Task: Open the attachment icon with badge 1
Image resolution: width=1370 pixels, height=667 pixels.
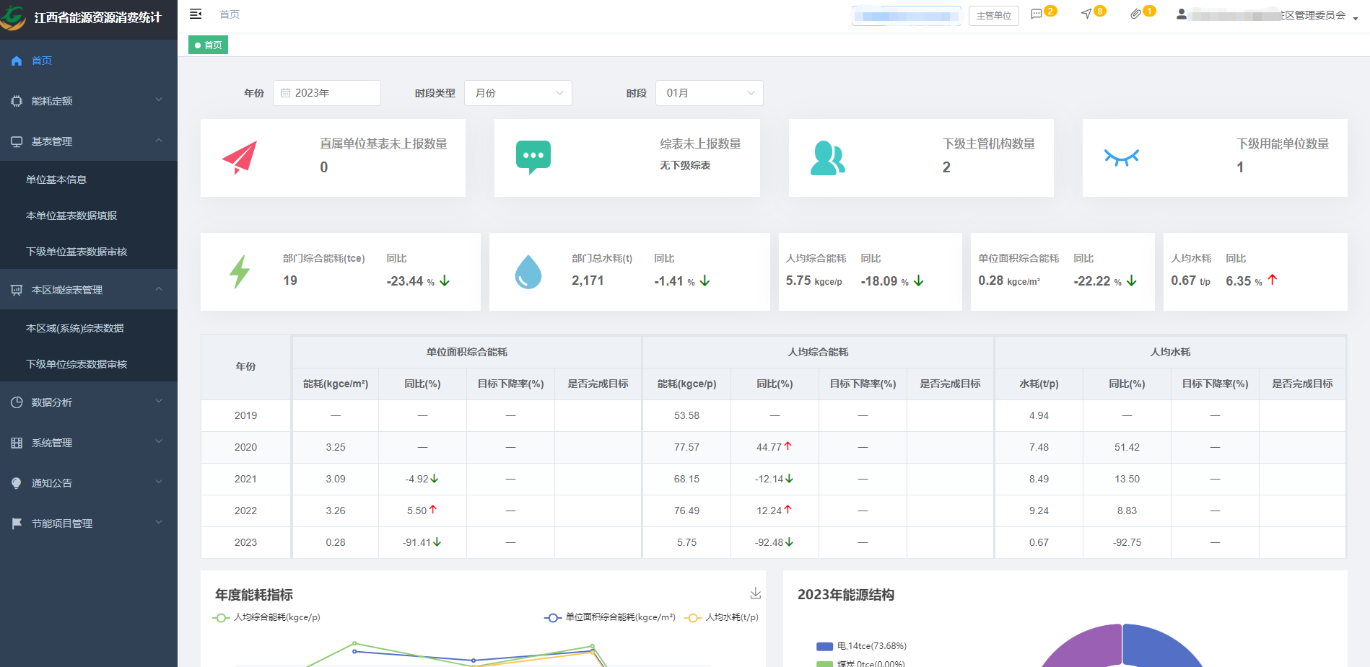Action: click(1135, 14)
